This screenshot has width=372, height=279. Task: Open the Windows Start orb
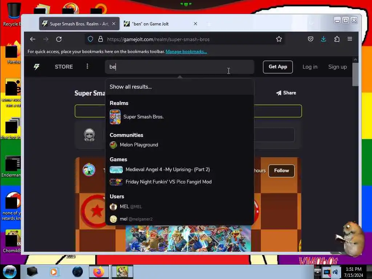tap(9, 272)
